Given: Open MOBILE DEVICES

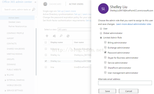Looking at the screenshot, I should [x=14, y=85].
